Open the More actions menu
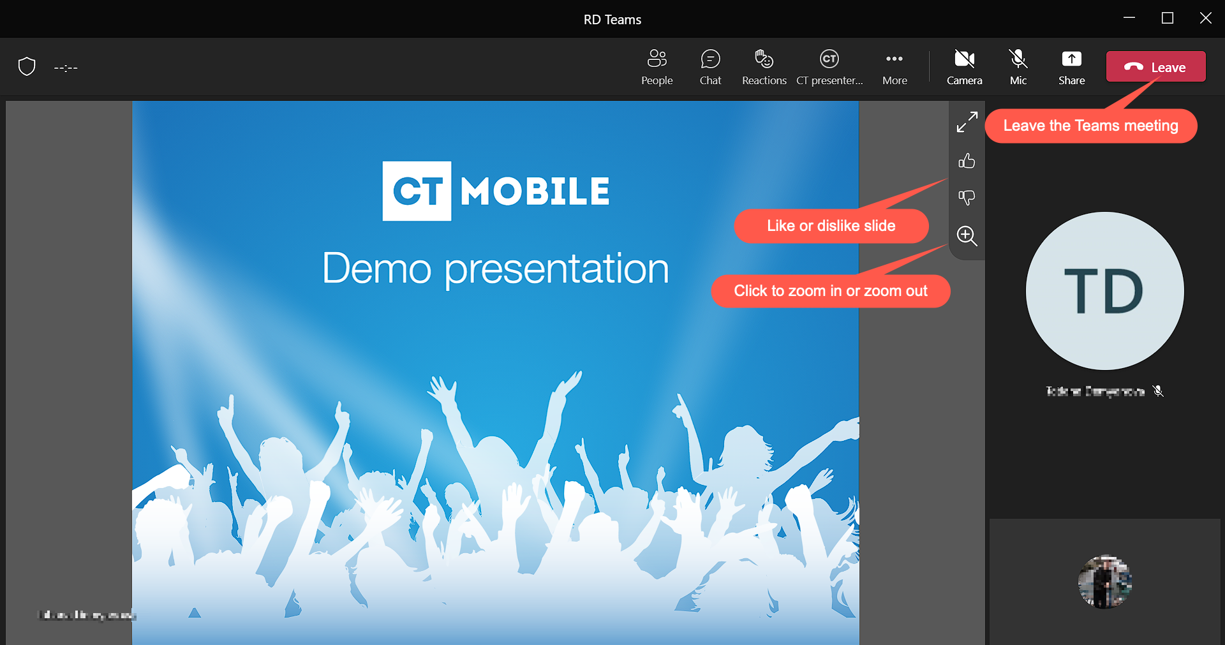The height and width of the screenshot is (645, 1225). [895, 66]
